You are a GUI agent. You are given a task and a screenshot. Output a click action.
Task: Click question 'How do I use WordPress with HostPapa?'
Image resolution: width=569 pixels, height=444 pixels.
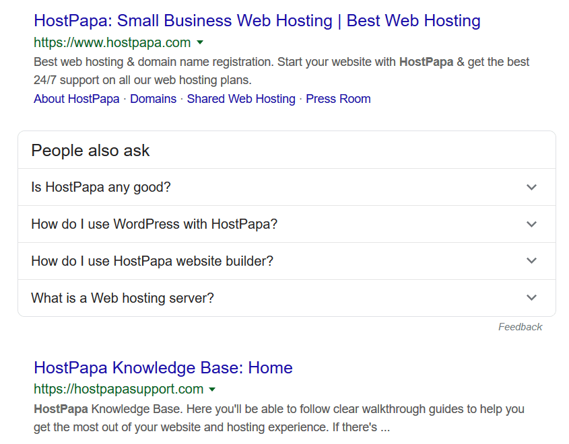[x=154, y=225]
